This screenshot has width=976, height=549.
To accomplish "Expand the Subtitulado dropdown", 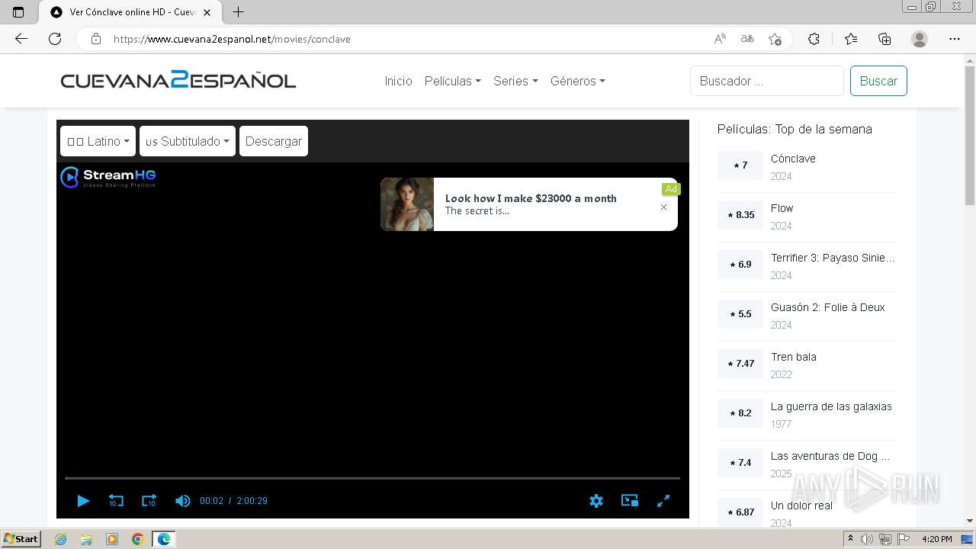I will tap(188, 141).
